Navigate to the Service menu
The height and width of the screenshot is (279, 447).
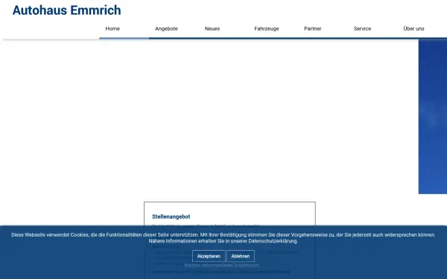click(362, 29)
